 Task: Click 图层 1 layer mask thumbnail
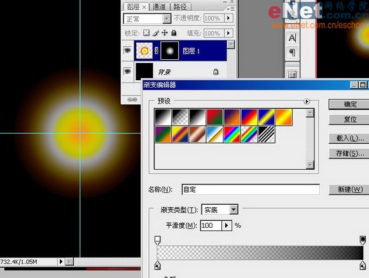(169, 51)
